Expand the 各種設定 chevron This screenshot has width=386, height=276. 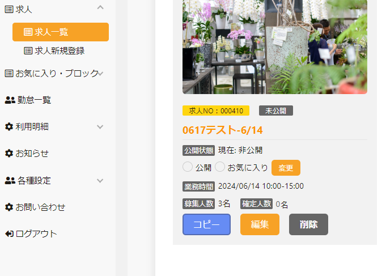pyautogui.click(x=100, y=181)
